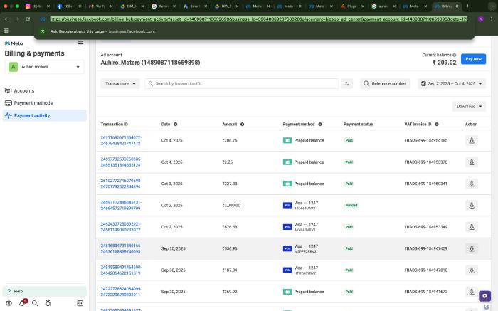Image resolution: width=498 pixels, height=311 pixels.
Task: Download invoice for the ₹3,000.00 transaction
Action: coord(471,205)
